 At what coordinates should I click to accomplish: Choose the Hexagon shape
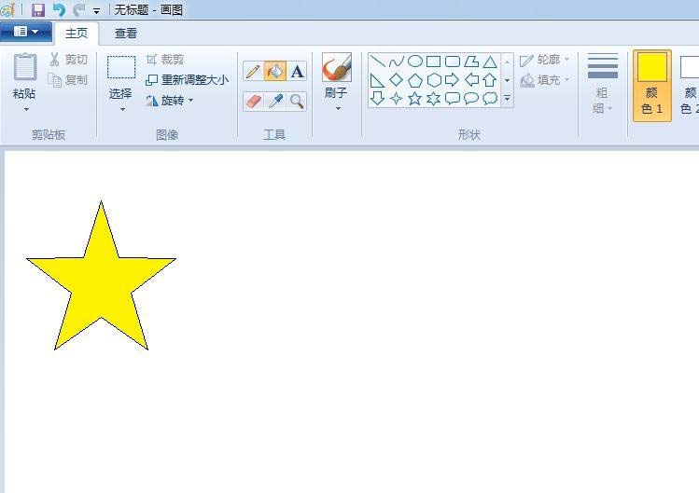pos(434,80)
